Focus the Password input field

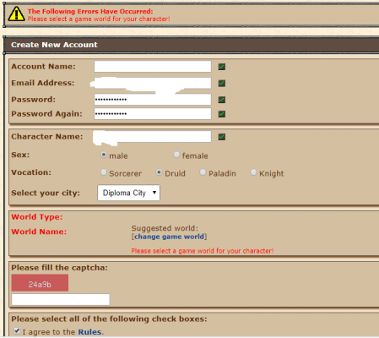point(153,100)
